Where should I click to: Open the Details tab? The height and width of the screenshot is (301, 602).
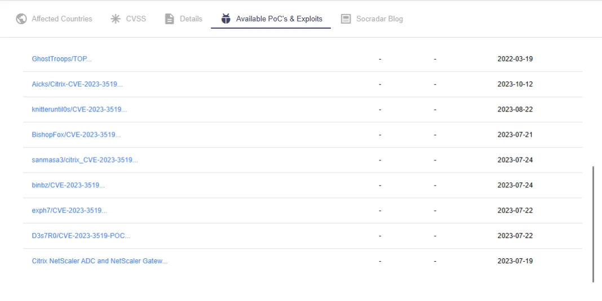pos(184,19)
